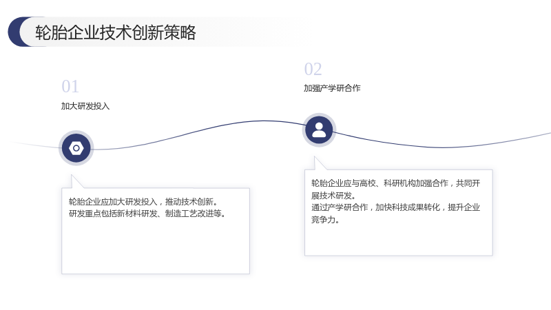Image resolution: width=551 pixels, height=310 pixels.
Task: Click the number 01 label
Action: tap(70, 87)
